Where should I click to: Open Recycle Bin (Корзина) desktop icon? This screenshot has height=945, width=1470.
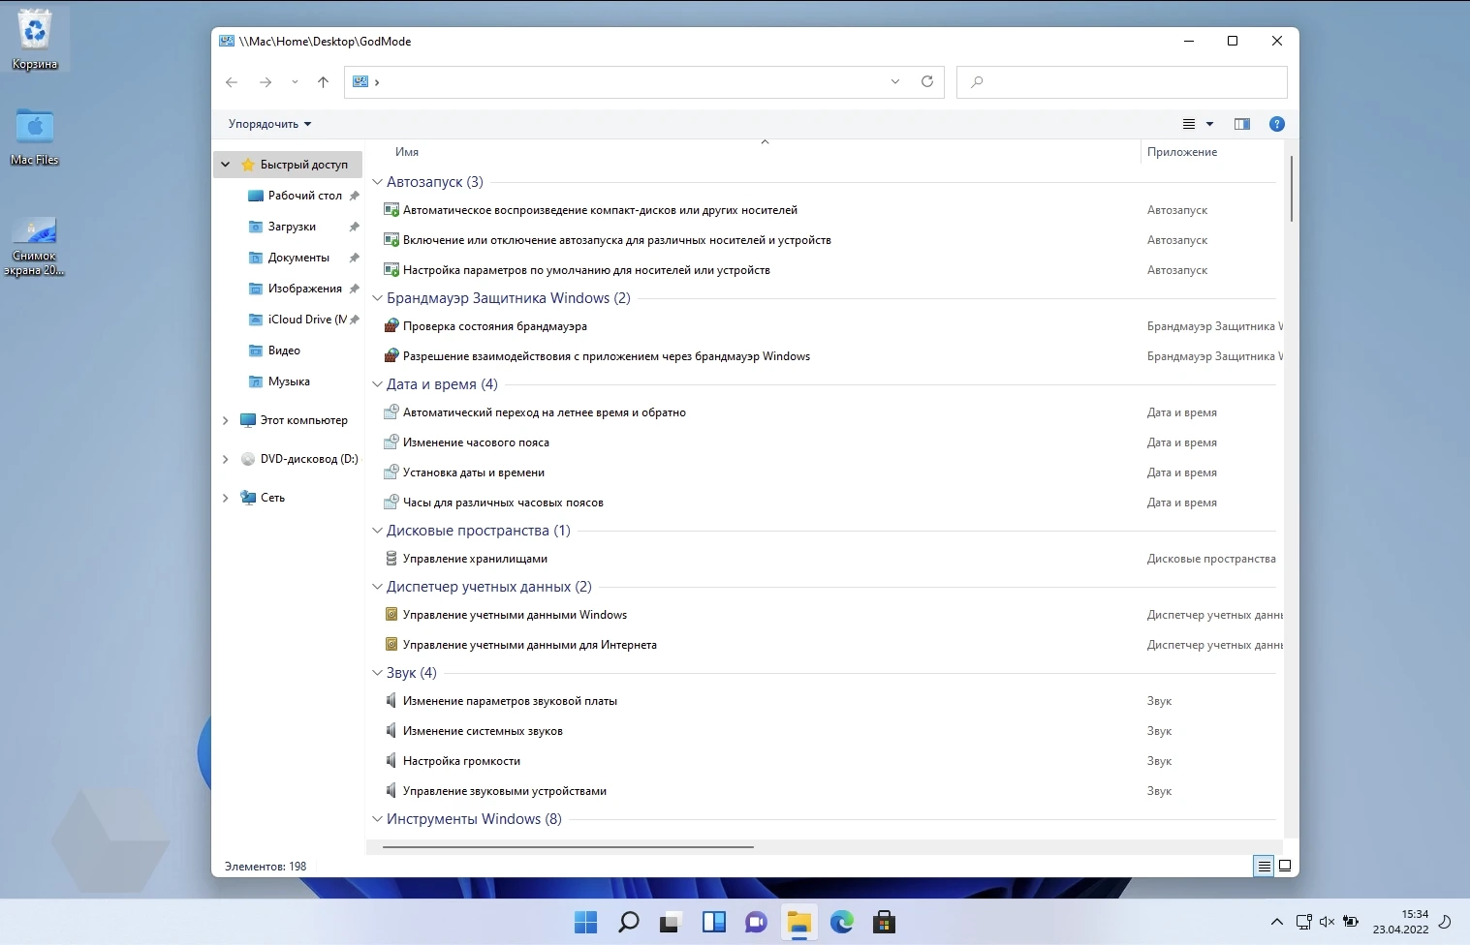(35, 41)
